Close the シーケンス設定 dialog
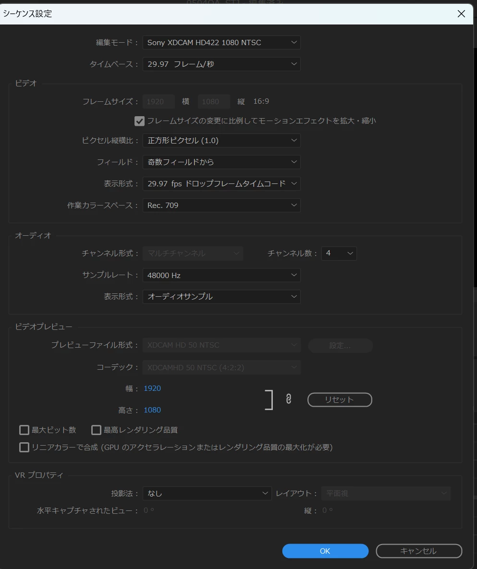 [461, 14]
